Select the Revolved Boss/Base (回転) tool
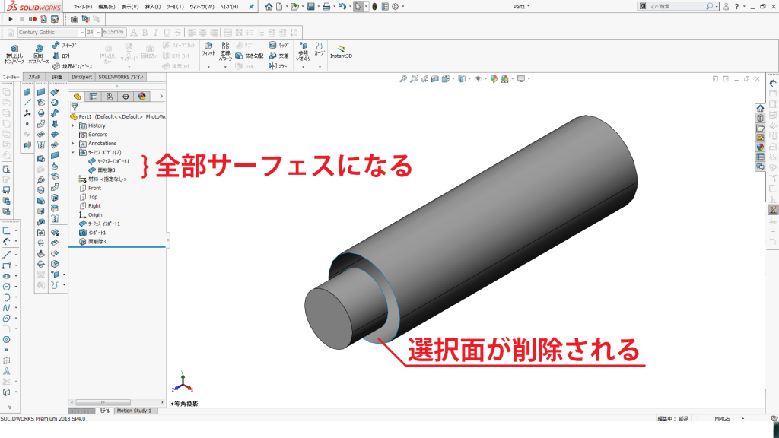 38,54
